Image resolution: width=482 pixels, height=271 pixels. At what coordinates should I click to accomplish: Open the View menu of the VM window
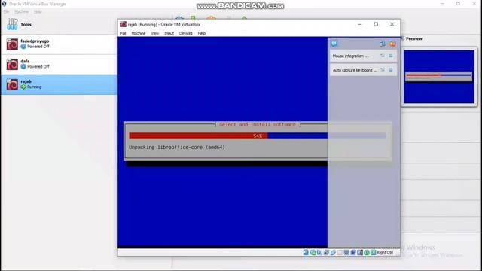pos(155,33)
